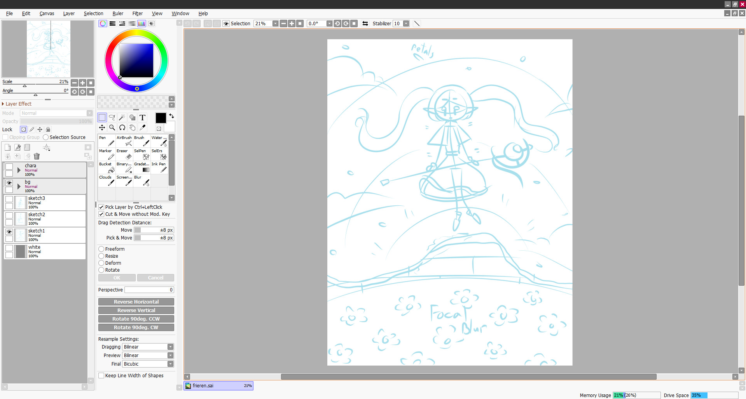
Task: Toggle Selection visibility eye icon
Action: point(226,24)
